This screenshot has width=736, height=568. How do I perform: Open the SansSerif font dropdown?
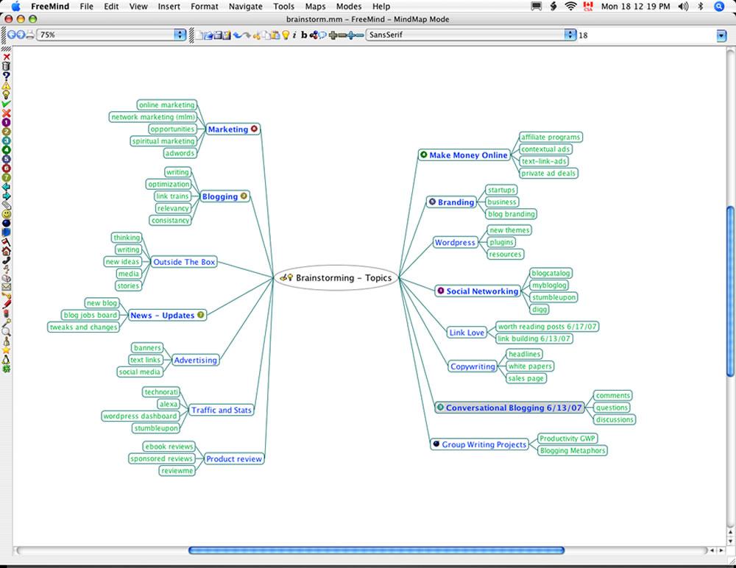coord(471,35)
